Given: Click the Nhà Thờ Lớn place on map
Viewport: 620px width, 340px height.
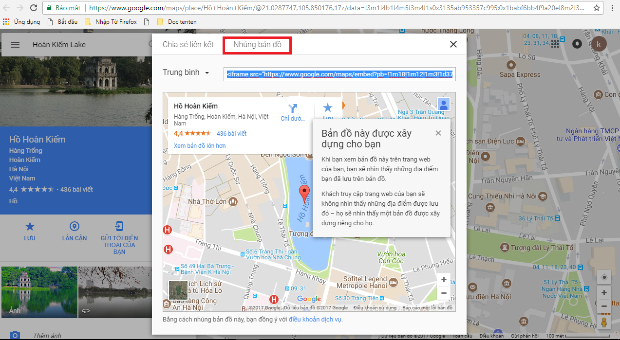Looking at the screenshot, I should [212, 201].
